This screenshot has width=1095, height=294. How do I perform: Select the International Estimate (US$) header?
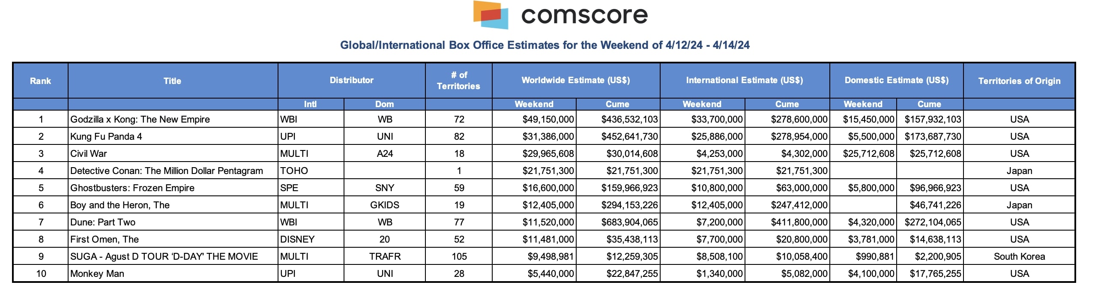744,80
